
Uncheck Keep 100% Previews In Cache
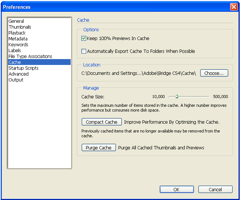point(84,39)
